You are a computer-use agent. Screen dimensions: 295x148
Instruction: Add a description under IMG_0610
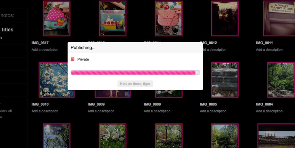click(45, 111)
